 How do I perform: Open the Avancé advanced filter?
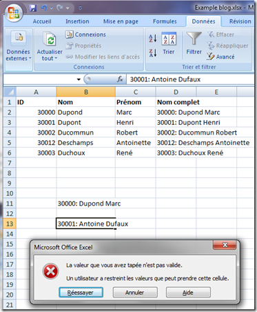pyautogui.click(x=220, y=57)
